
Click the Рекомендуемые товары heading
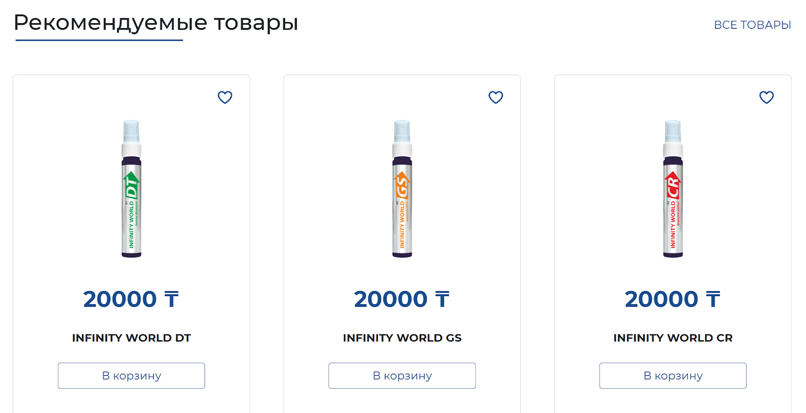click(156, 23)
